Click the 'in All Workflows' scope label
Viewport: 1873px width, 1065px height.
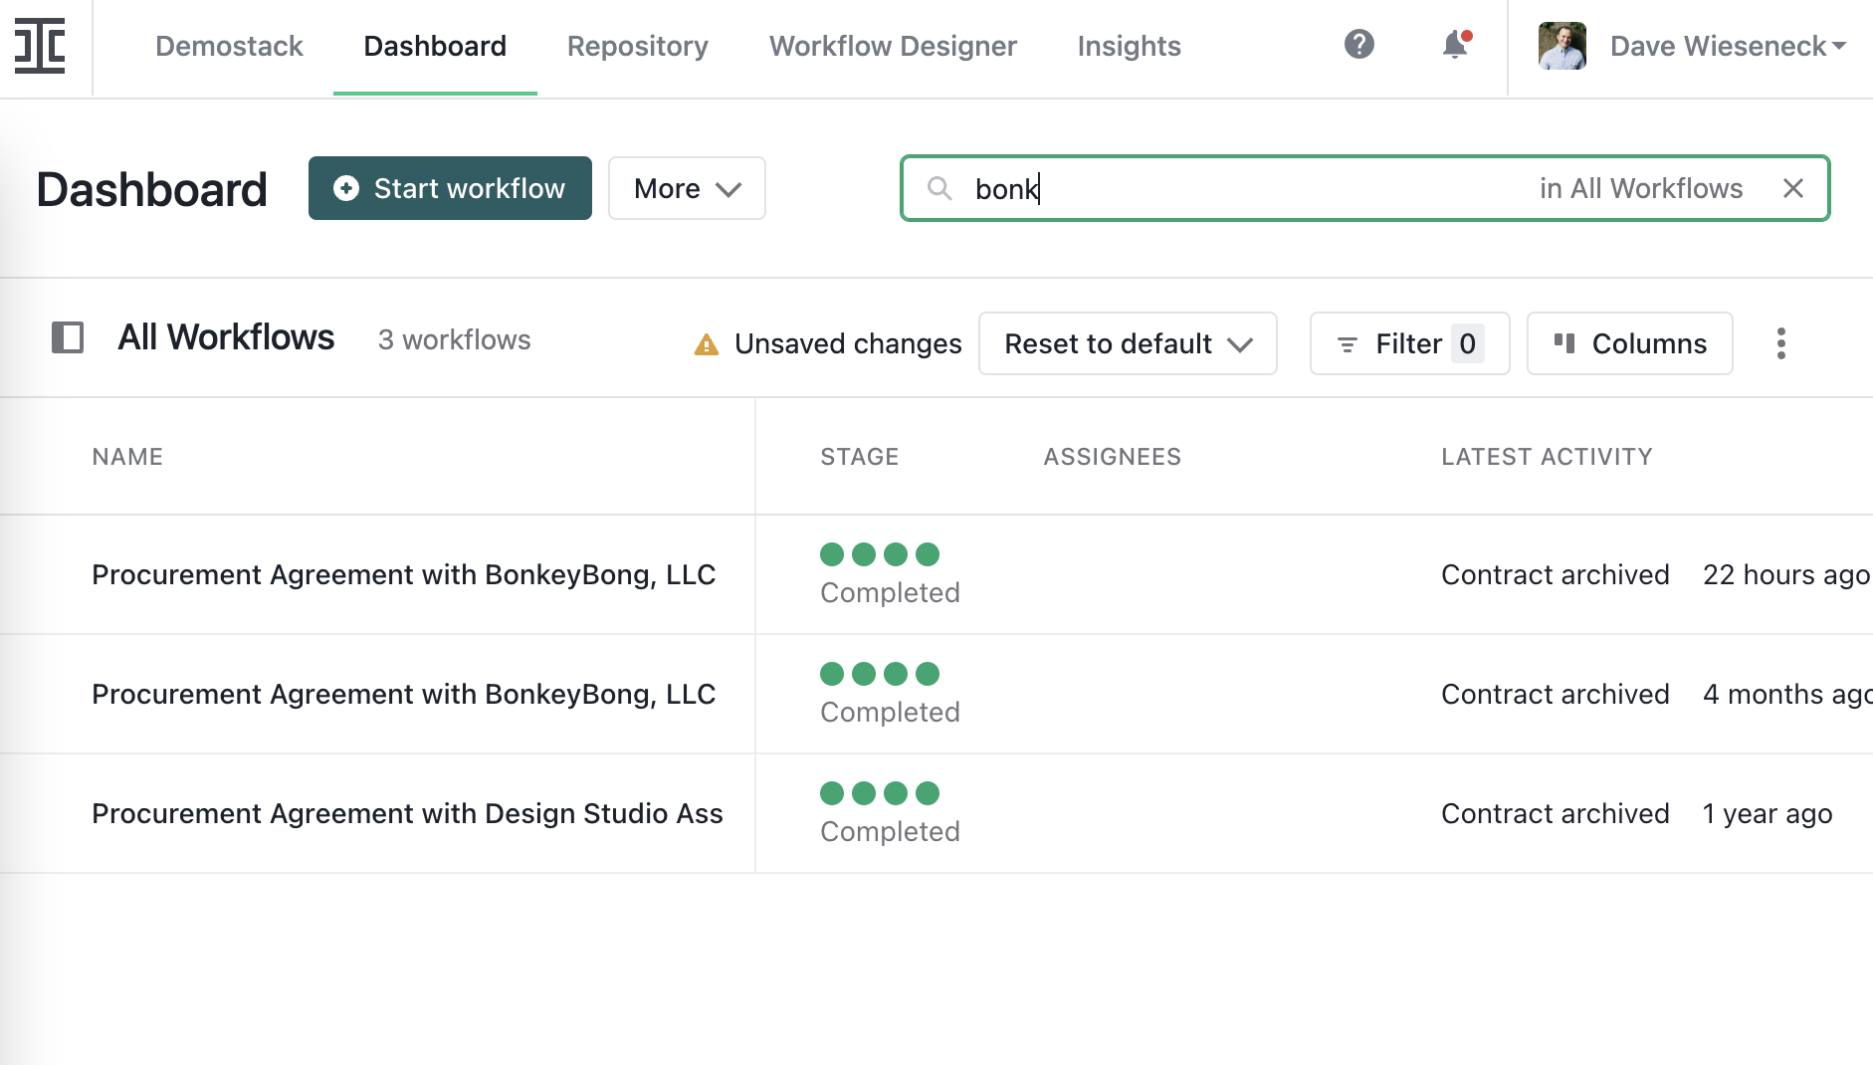[x=1641, y=188]
